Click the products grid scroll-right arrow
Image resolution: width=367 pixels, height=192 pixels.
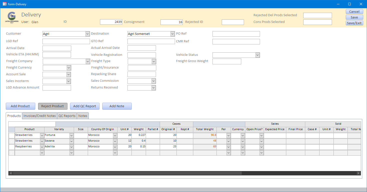point(358,173)
